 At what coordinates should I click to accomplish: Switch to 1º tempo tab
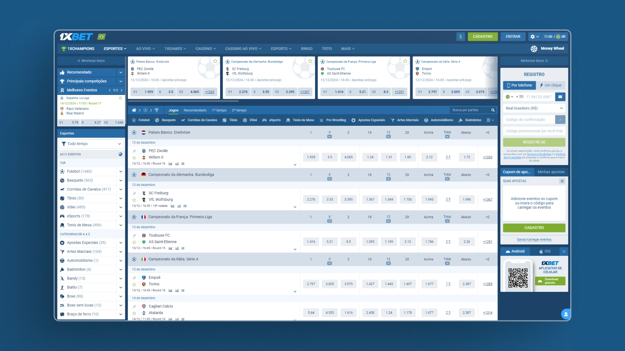click(219, 110)
